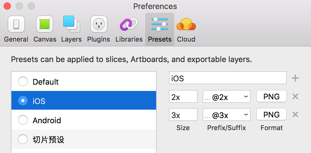Select the Presets sliders icon
Image resolution: width=311 pixels, height=153 pixels.
pyautogui.click(x=160, y=24)
